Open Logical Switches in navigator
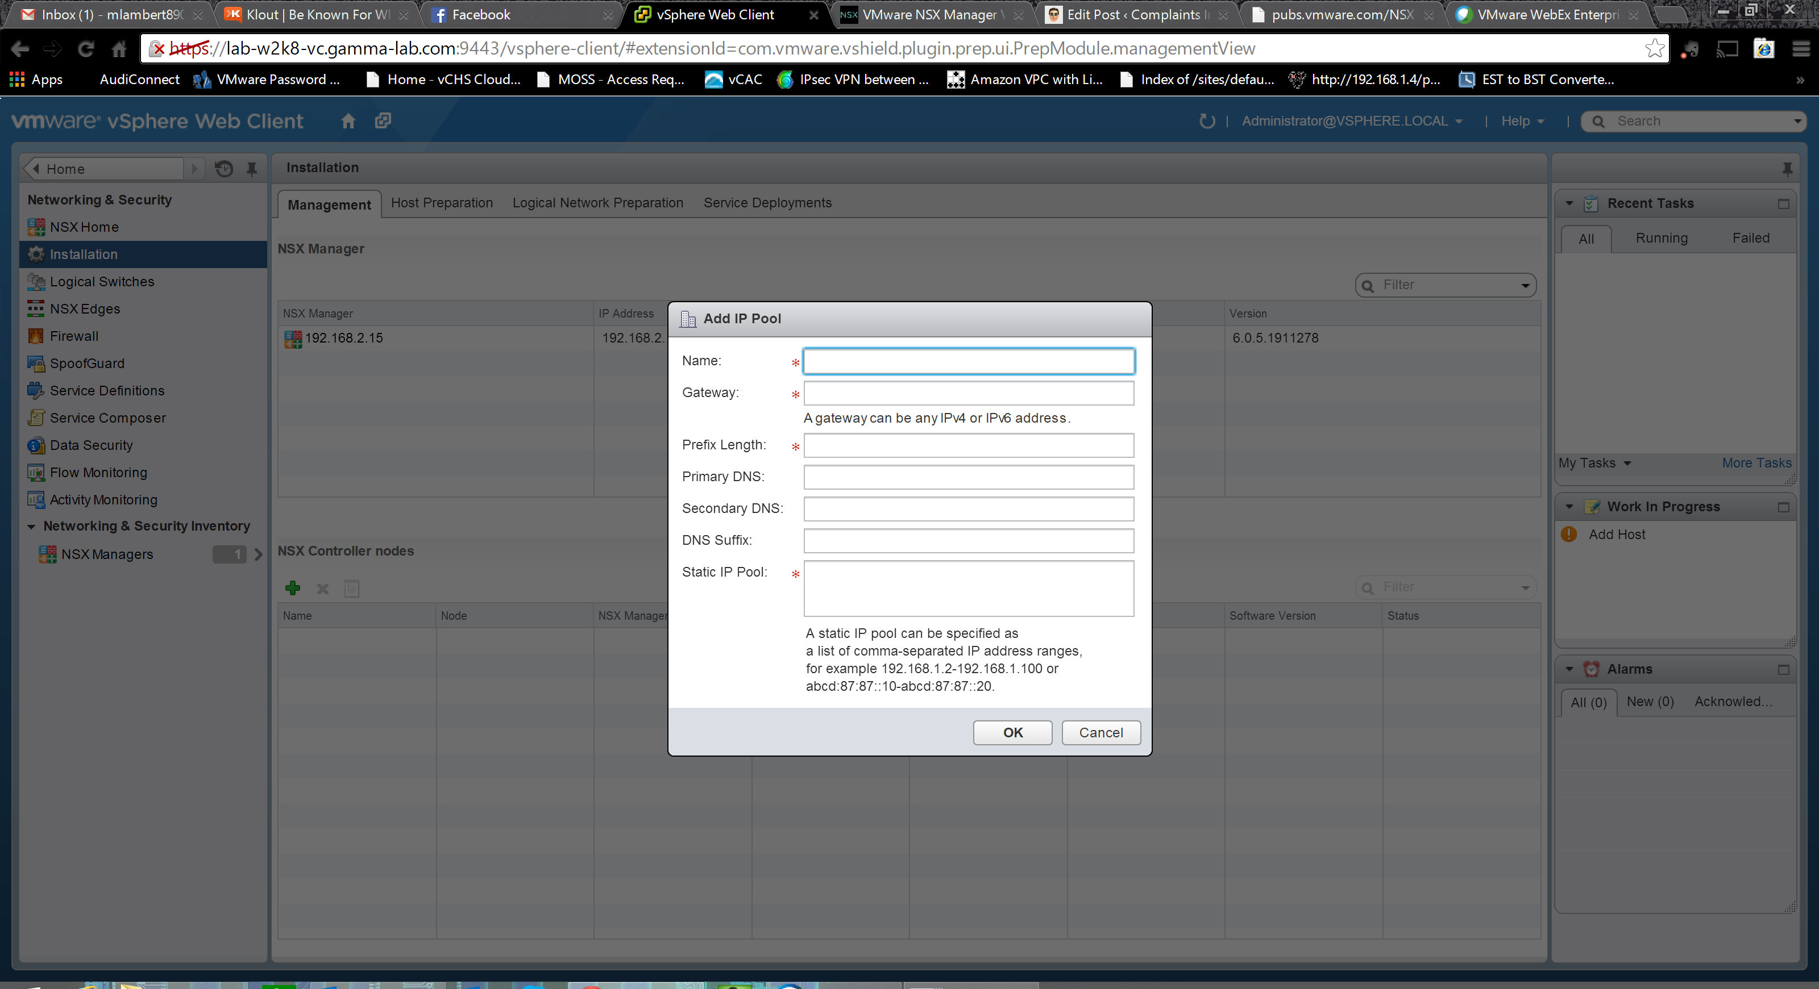This screenshot has width=1819, height=989. pos(101,281)
